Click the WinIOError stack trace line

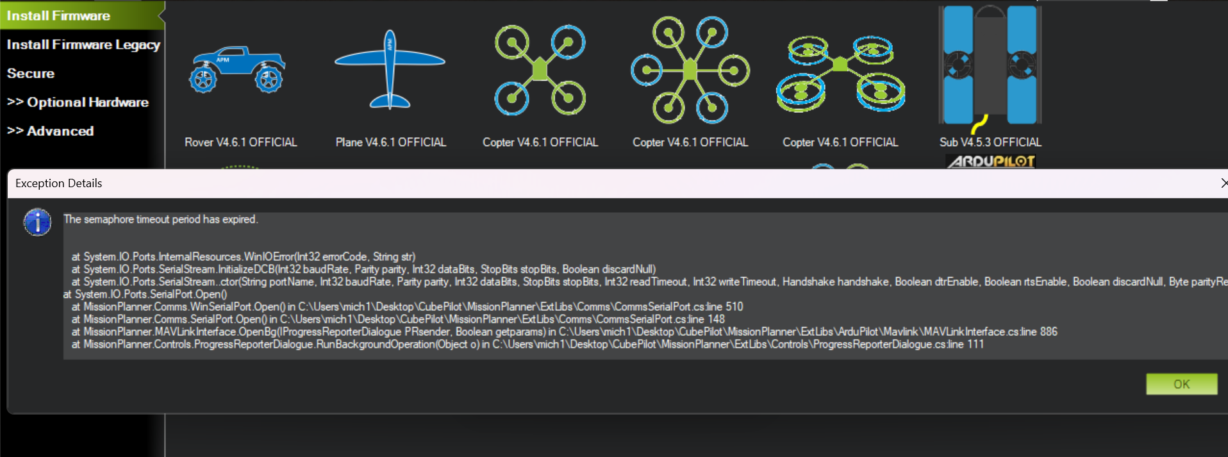point(244,257)
